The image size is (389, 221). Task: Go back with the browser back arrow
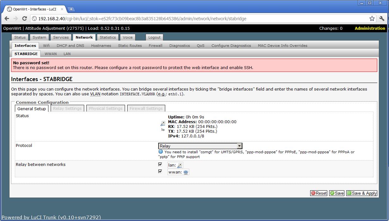7,19
